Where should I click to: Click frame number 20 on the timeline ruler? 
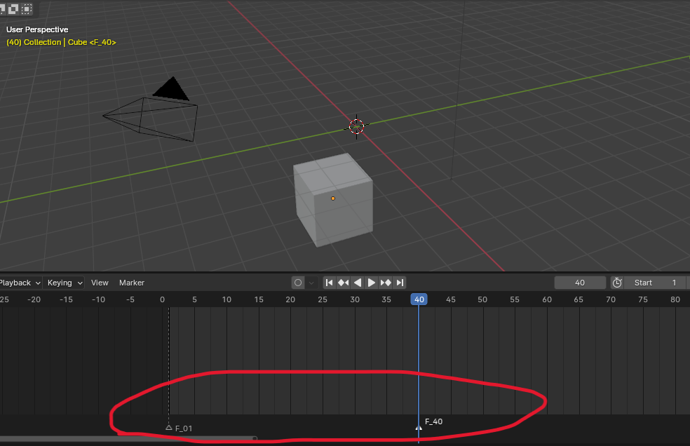tap(290, 299)
